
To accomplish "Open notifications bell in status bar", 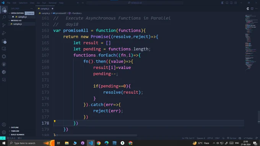I will click(x=257, y=138).
